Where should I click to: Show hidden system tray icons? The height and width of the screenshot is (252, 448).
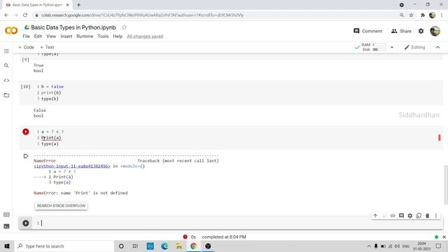coord(369,246)
